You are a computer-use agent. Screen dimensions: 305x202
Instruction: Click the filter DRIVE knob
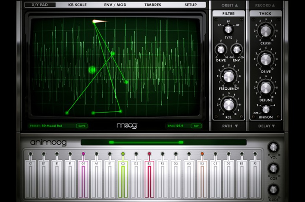221,50
